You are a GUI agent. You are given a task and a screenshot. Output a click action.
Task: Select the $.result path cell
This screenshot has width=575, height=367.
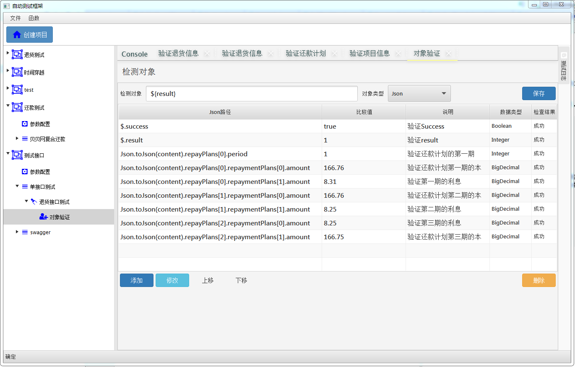tap(220, 140)
